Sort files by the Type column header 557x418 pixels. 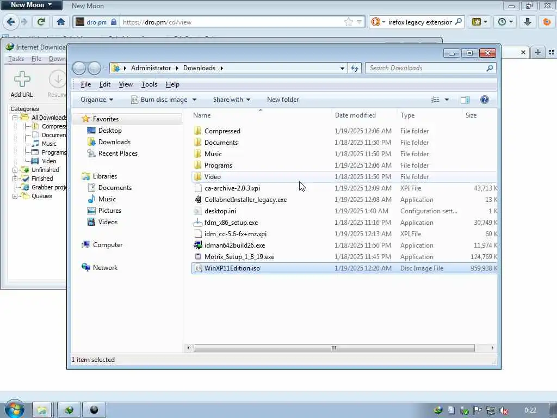click(429, 115)
